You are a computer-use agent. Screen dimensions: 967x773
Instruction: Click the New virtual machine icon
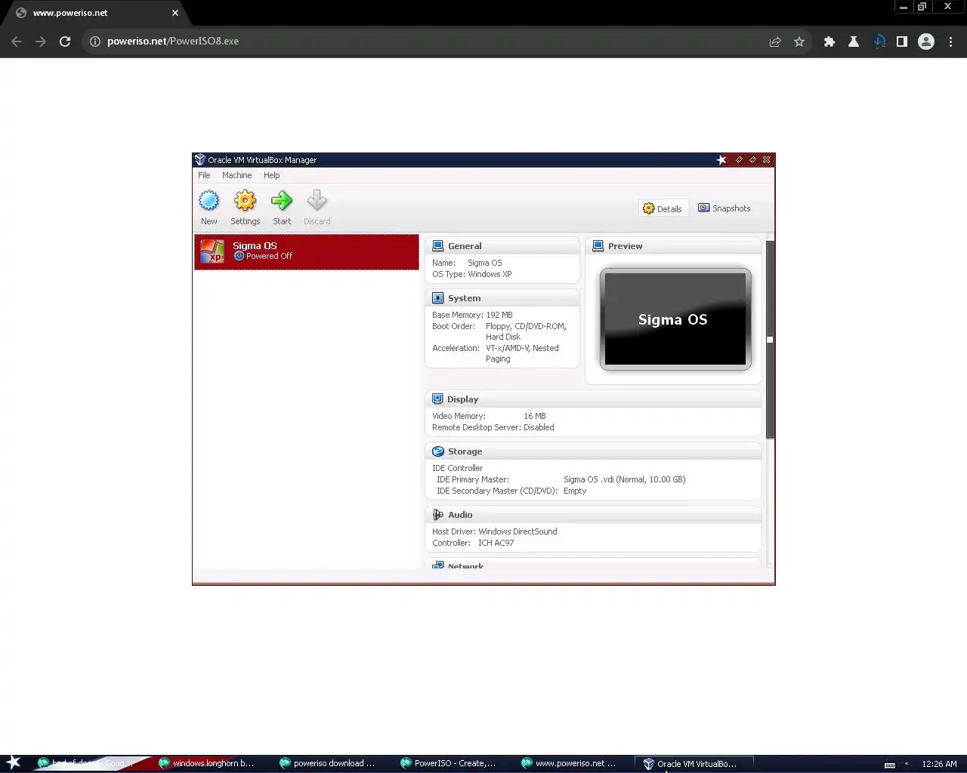[x=209, y=201]
